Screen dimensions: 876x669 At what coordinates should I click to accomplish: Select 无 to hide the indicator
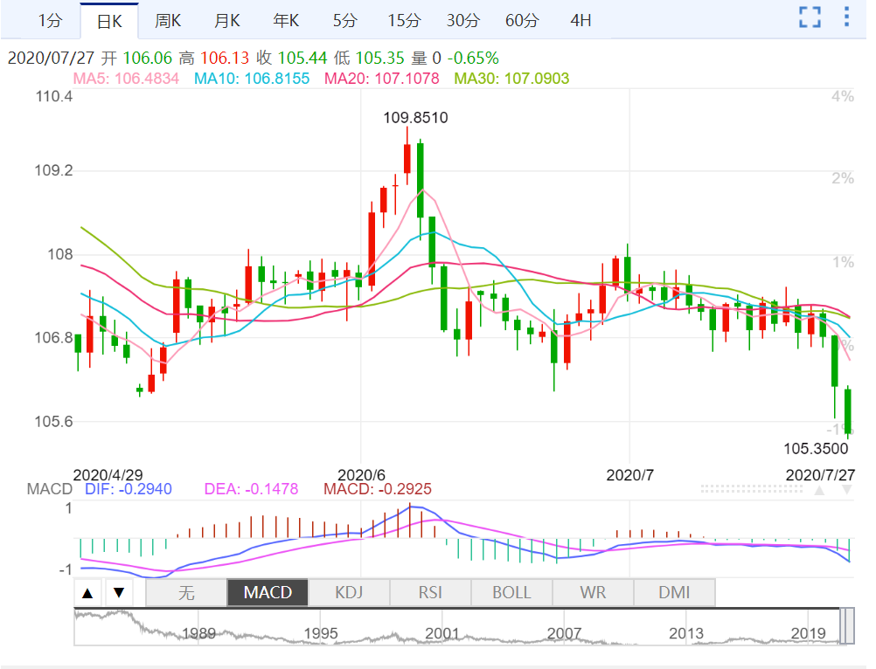pos(186,593)
